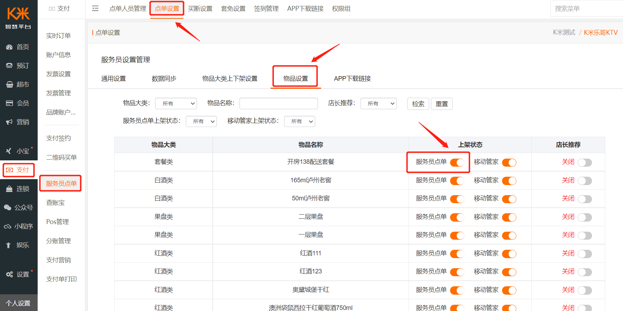Image resolution: width=623 pixels, height=311 pixels.
Task: Open 发票管理 submenu item
Action: click(x=59, y=93)
